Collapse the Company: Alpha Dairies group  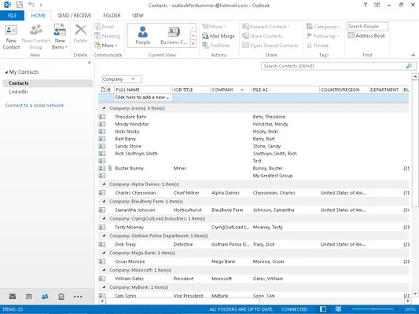tap(104, 184)
